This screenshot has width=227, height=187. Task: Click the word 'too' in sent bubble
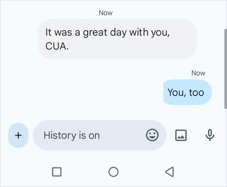point(196,93)
